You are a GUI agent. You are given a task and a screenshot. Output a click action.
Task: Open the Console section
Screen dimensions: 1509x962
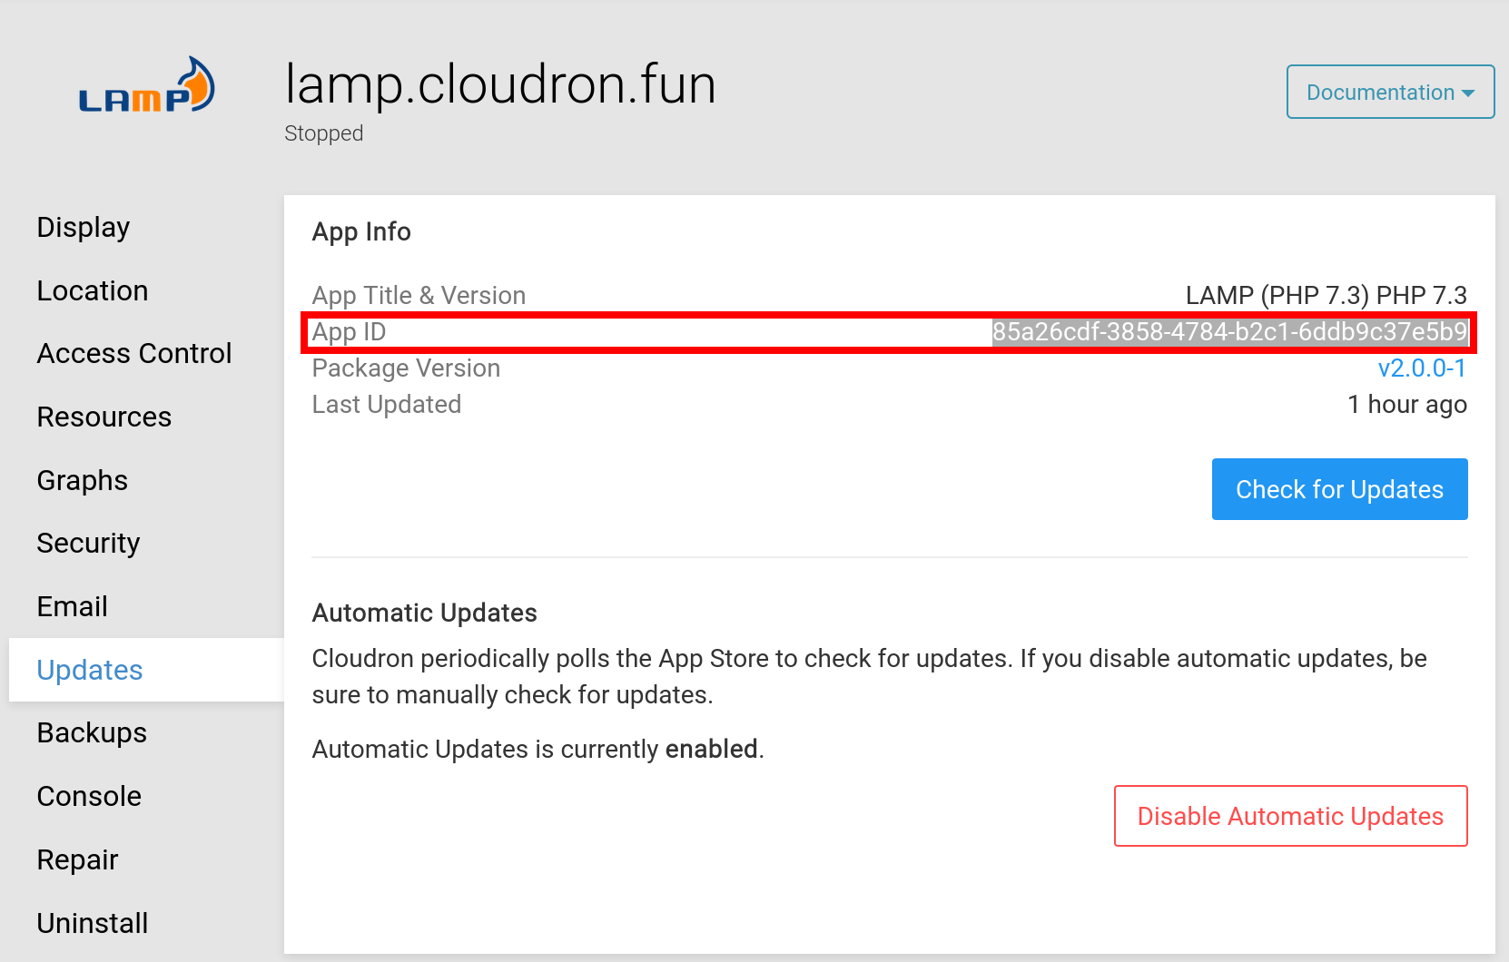(x=89, y=796)
